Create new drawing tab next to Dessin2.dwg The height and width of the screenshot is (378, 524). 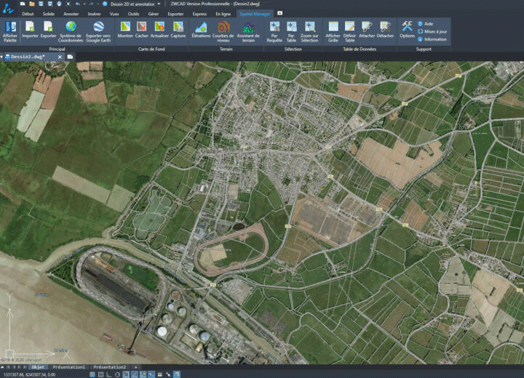coord(70,57)
